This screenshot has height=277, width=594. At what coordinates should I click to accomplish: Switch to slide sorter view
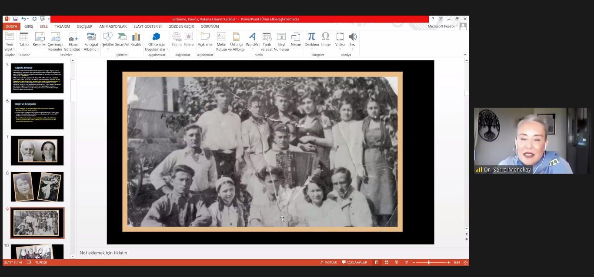(x=386, y=263)
